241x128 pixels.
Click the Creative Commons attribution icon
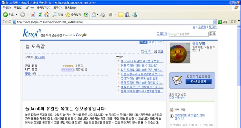click(172, 116)
